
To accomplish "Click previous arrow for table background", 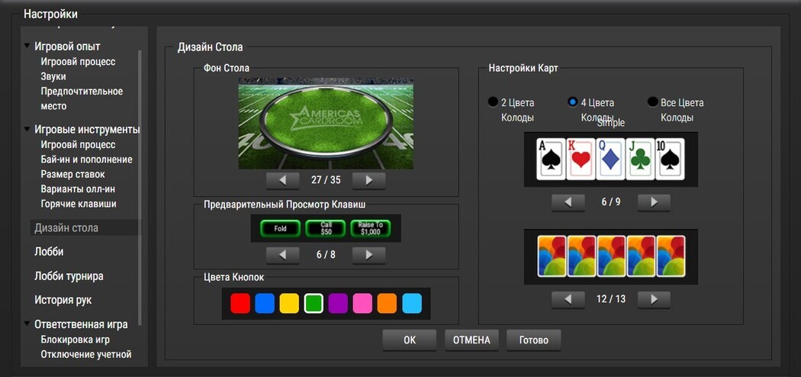I will click(282, 180).
